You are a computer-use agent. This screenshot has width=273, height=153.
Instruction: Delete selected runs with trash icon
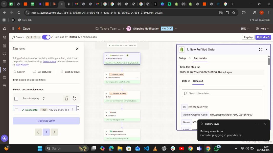pos(66,98)
